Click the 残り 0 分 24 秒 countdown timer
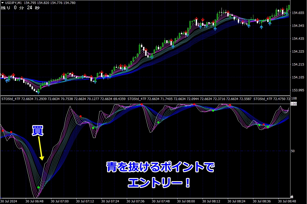 click(20, 8)
